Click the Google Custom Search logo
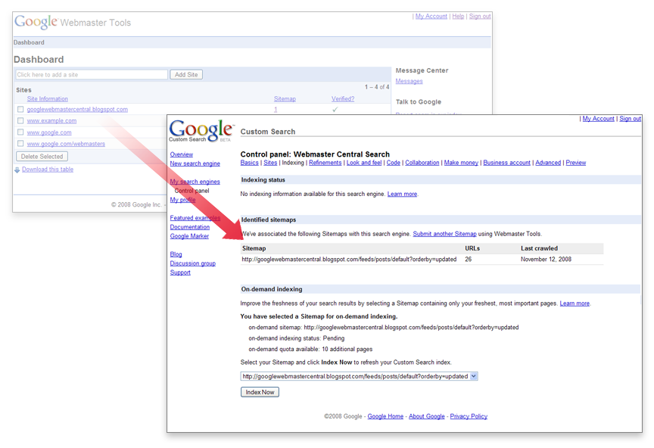Image resolution: width=654 pixels, height=448 pixels. (201, 131)
